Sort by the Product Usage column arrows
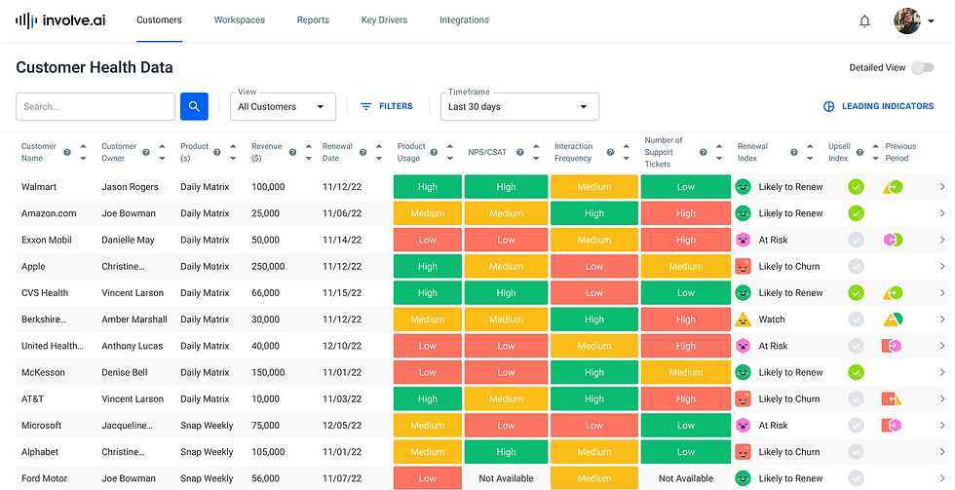This screenshot has height=490, width=955. click(449, 152)
